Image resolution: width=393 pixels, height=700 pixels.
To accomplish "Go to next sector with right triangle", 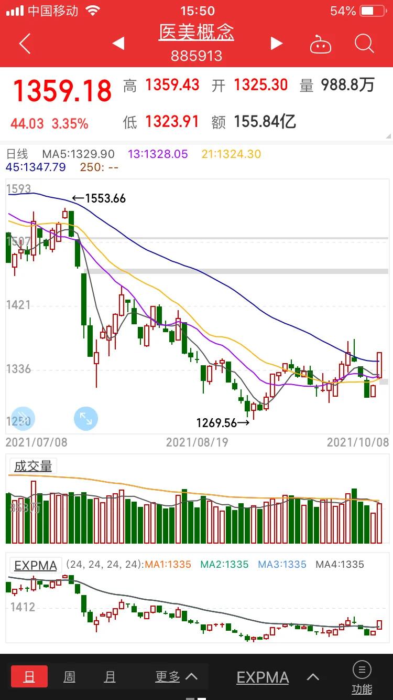I will 276,44.
